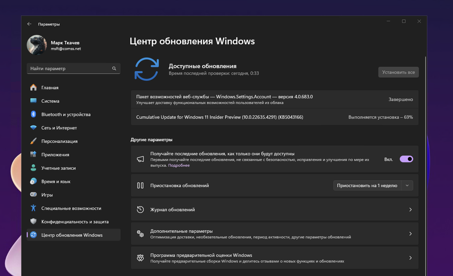453x276 pixels.
Task: Click the back arrow in the title bar
Action: tap(29, 24)
